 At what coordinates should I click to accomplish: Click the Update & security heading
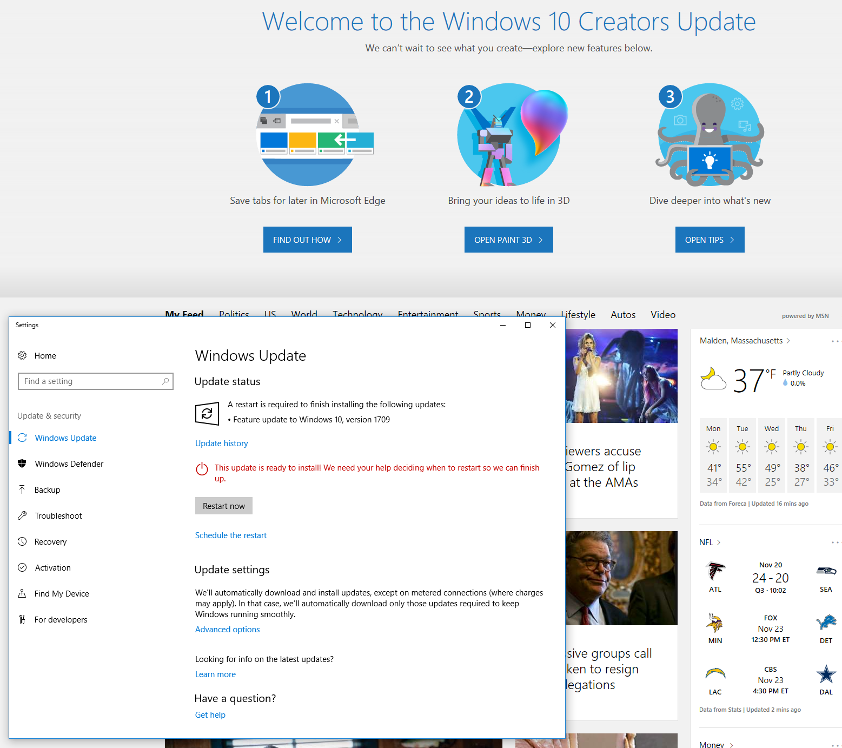point(49,416)
